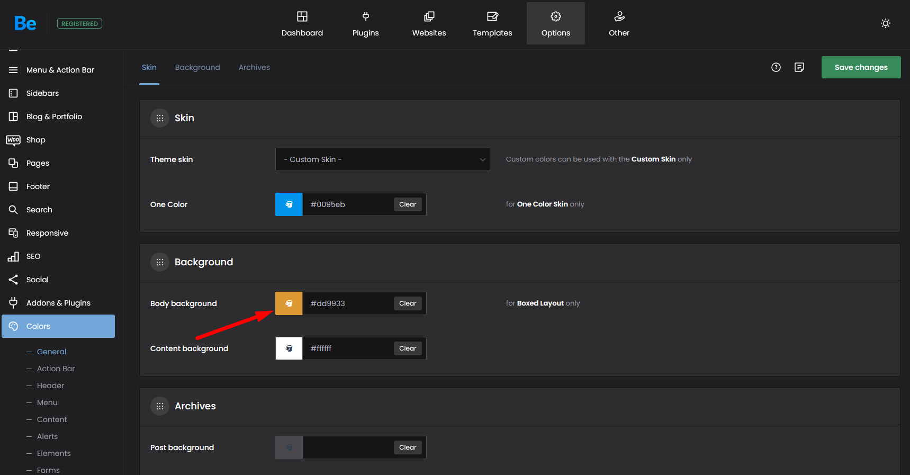Open Sidebars settings

pos(58,93)
